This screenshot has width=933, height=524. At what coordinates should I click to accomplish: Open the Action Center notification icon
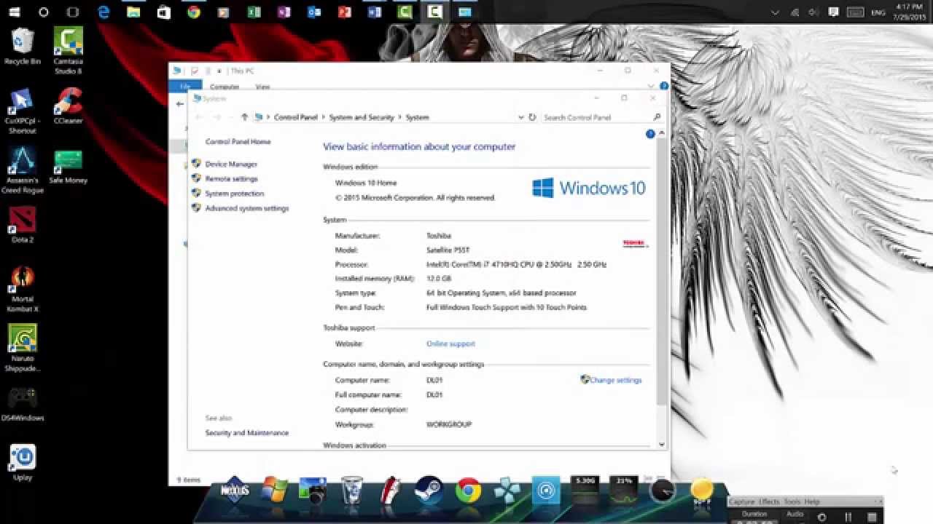833,12
